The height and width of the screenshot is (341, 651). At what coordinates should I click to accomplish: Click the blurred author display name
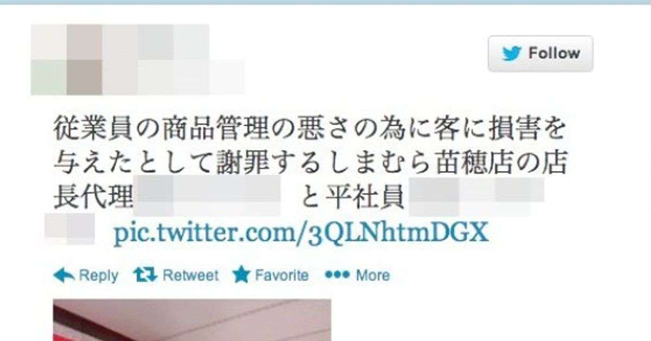tap(120, 42)
